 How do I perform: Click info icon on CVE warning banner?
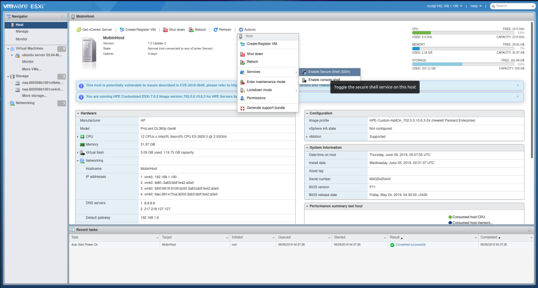coord(81,86)
